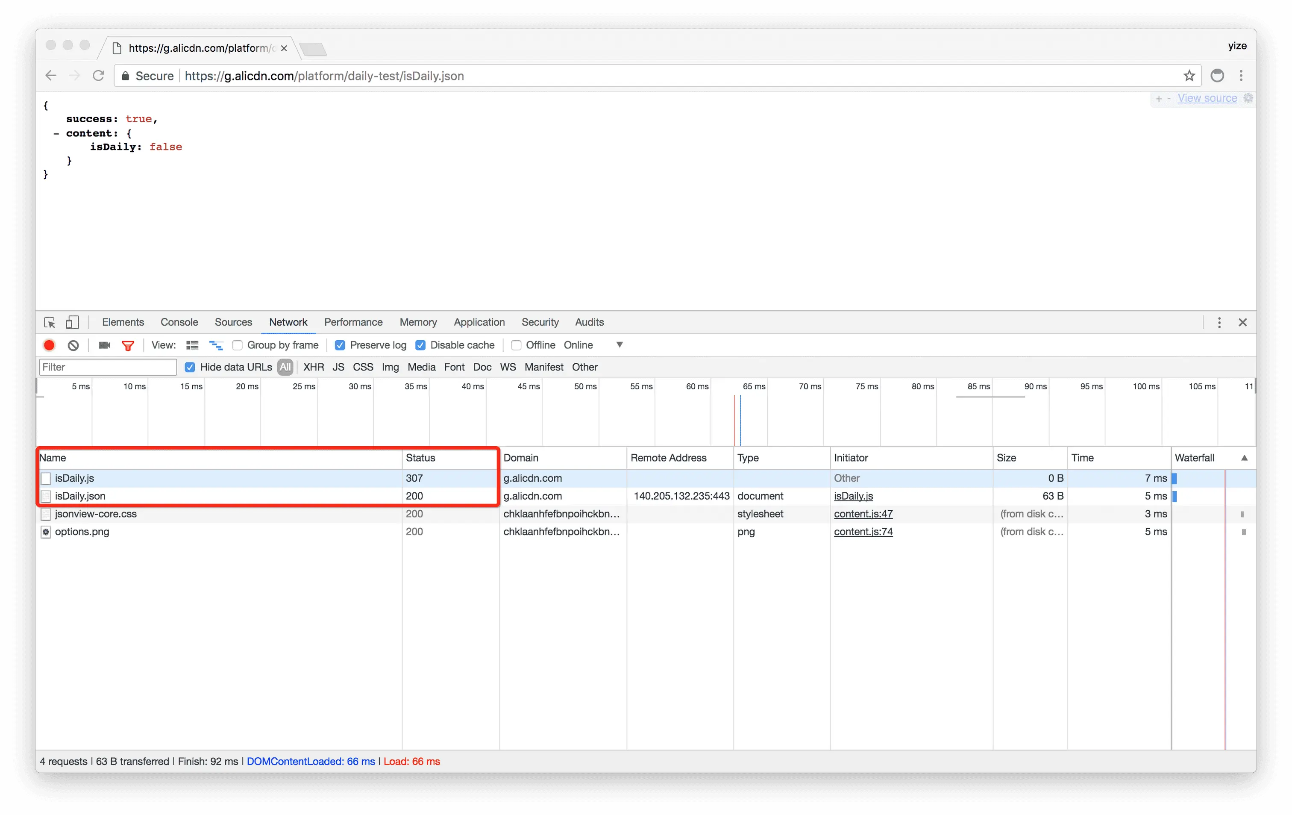Click the View source link

click(1207, 98)
